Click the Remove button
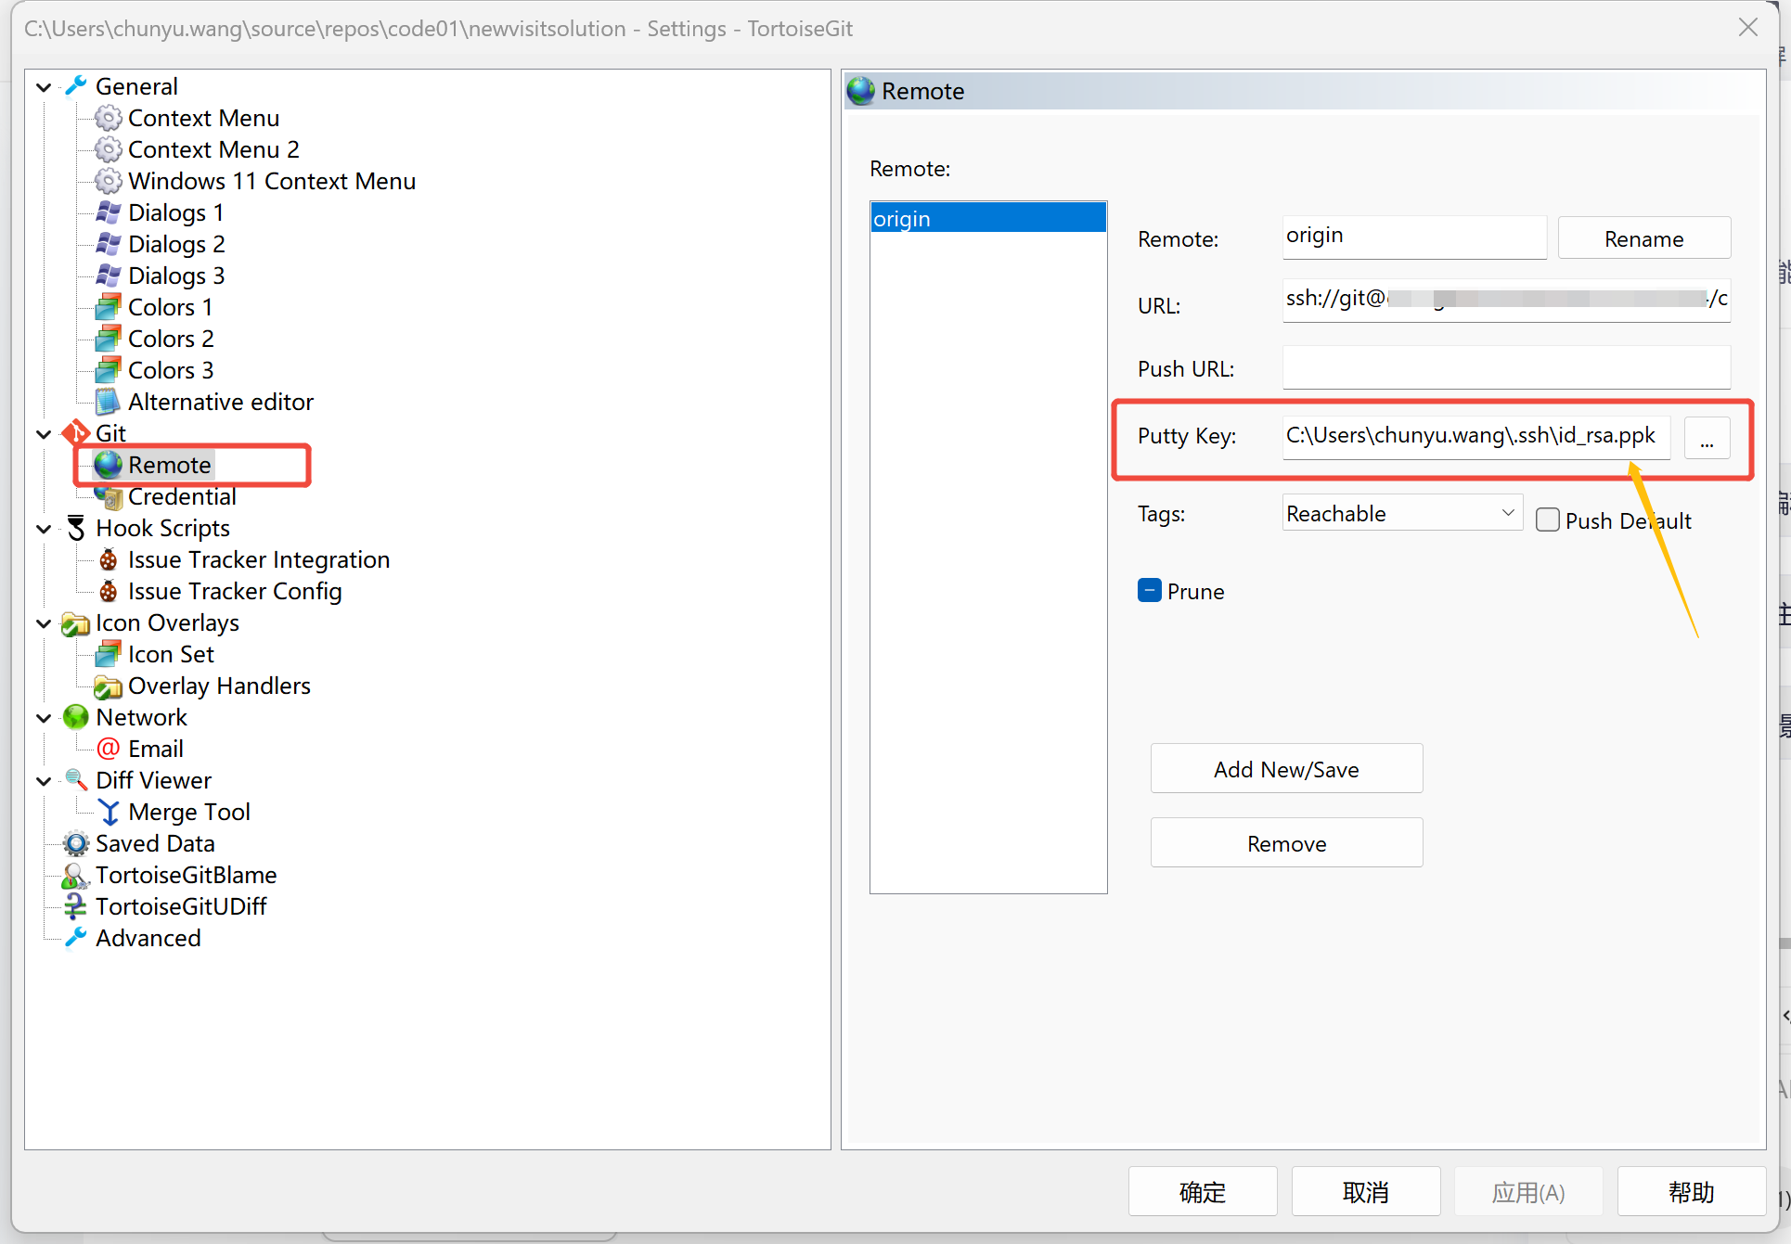Image resolution: width=1791 pixels, height=1244 pixels. tap(1286, 843)
